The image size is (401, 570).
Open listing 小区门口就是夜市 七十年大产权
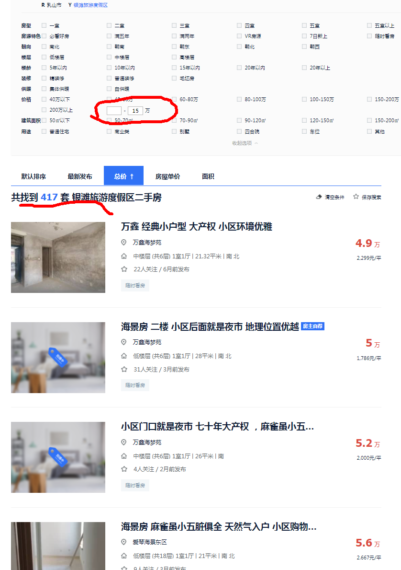(218, 426)
